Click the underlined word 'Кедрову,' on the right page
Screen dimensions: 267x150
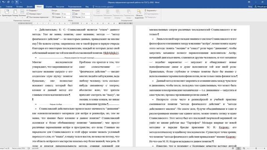pyautogui.click(x=224, y=127)
